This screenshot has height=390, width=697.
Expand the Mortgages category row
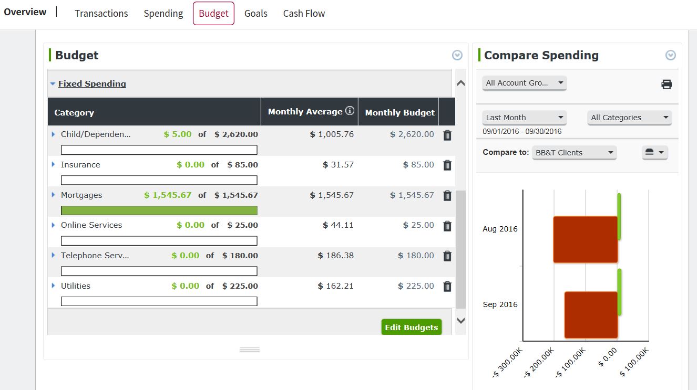[x=53, y=195]
